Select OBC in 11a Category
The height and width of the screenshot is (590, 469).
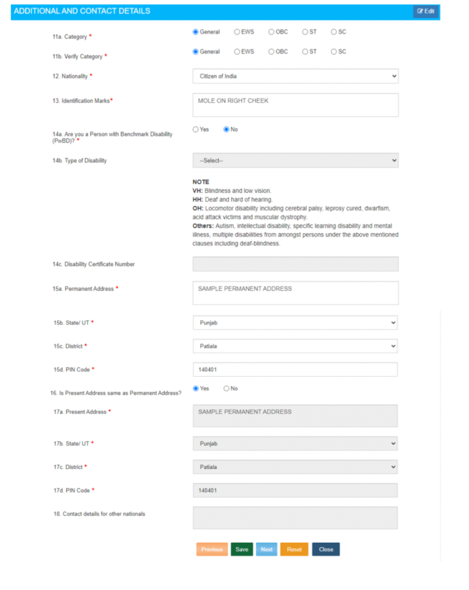[271, 32]
